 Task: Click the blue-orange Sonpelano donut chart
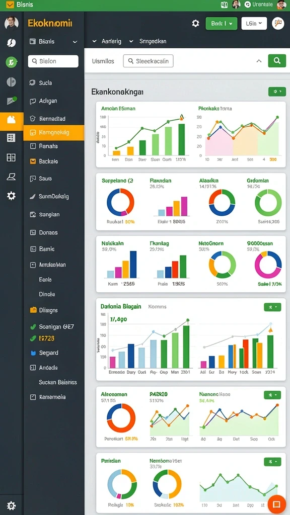point(120,202)
